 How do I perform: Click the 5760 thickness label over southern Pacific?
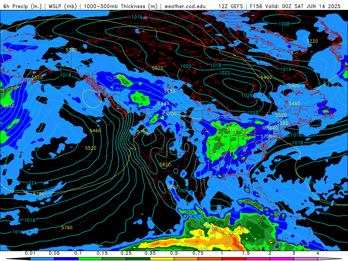67,228
